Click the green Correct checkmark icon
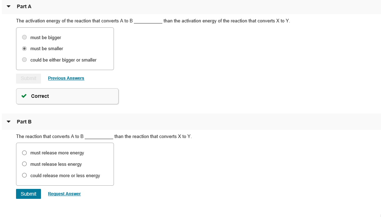The height and width of the screenshot is (217, 381). click(x=24, y=96)
